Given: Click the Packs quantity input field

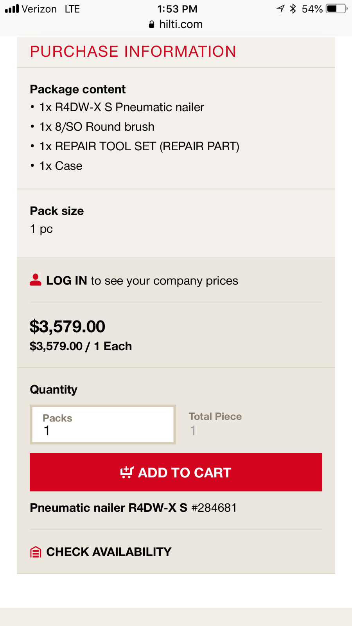Looking at the screenshot, I should (103, 425).
